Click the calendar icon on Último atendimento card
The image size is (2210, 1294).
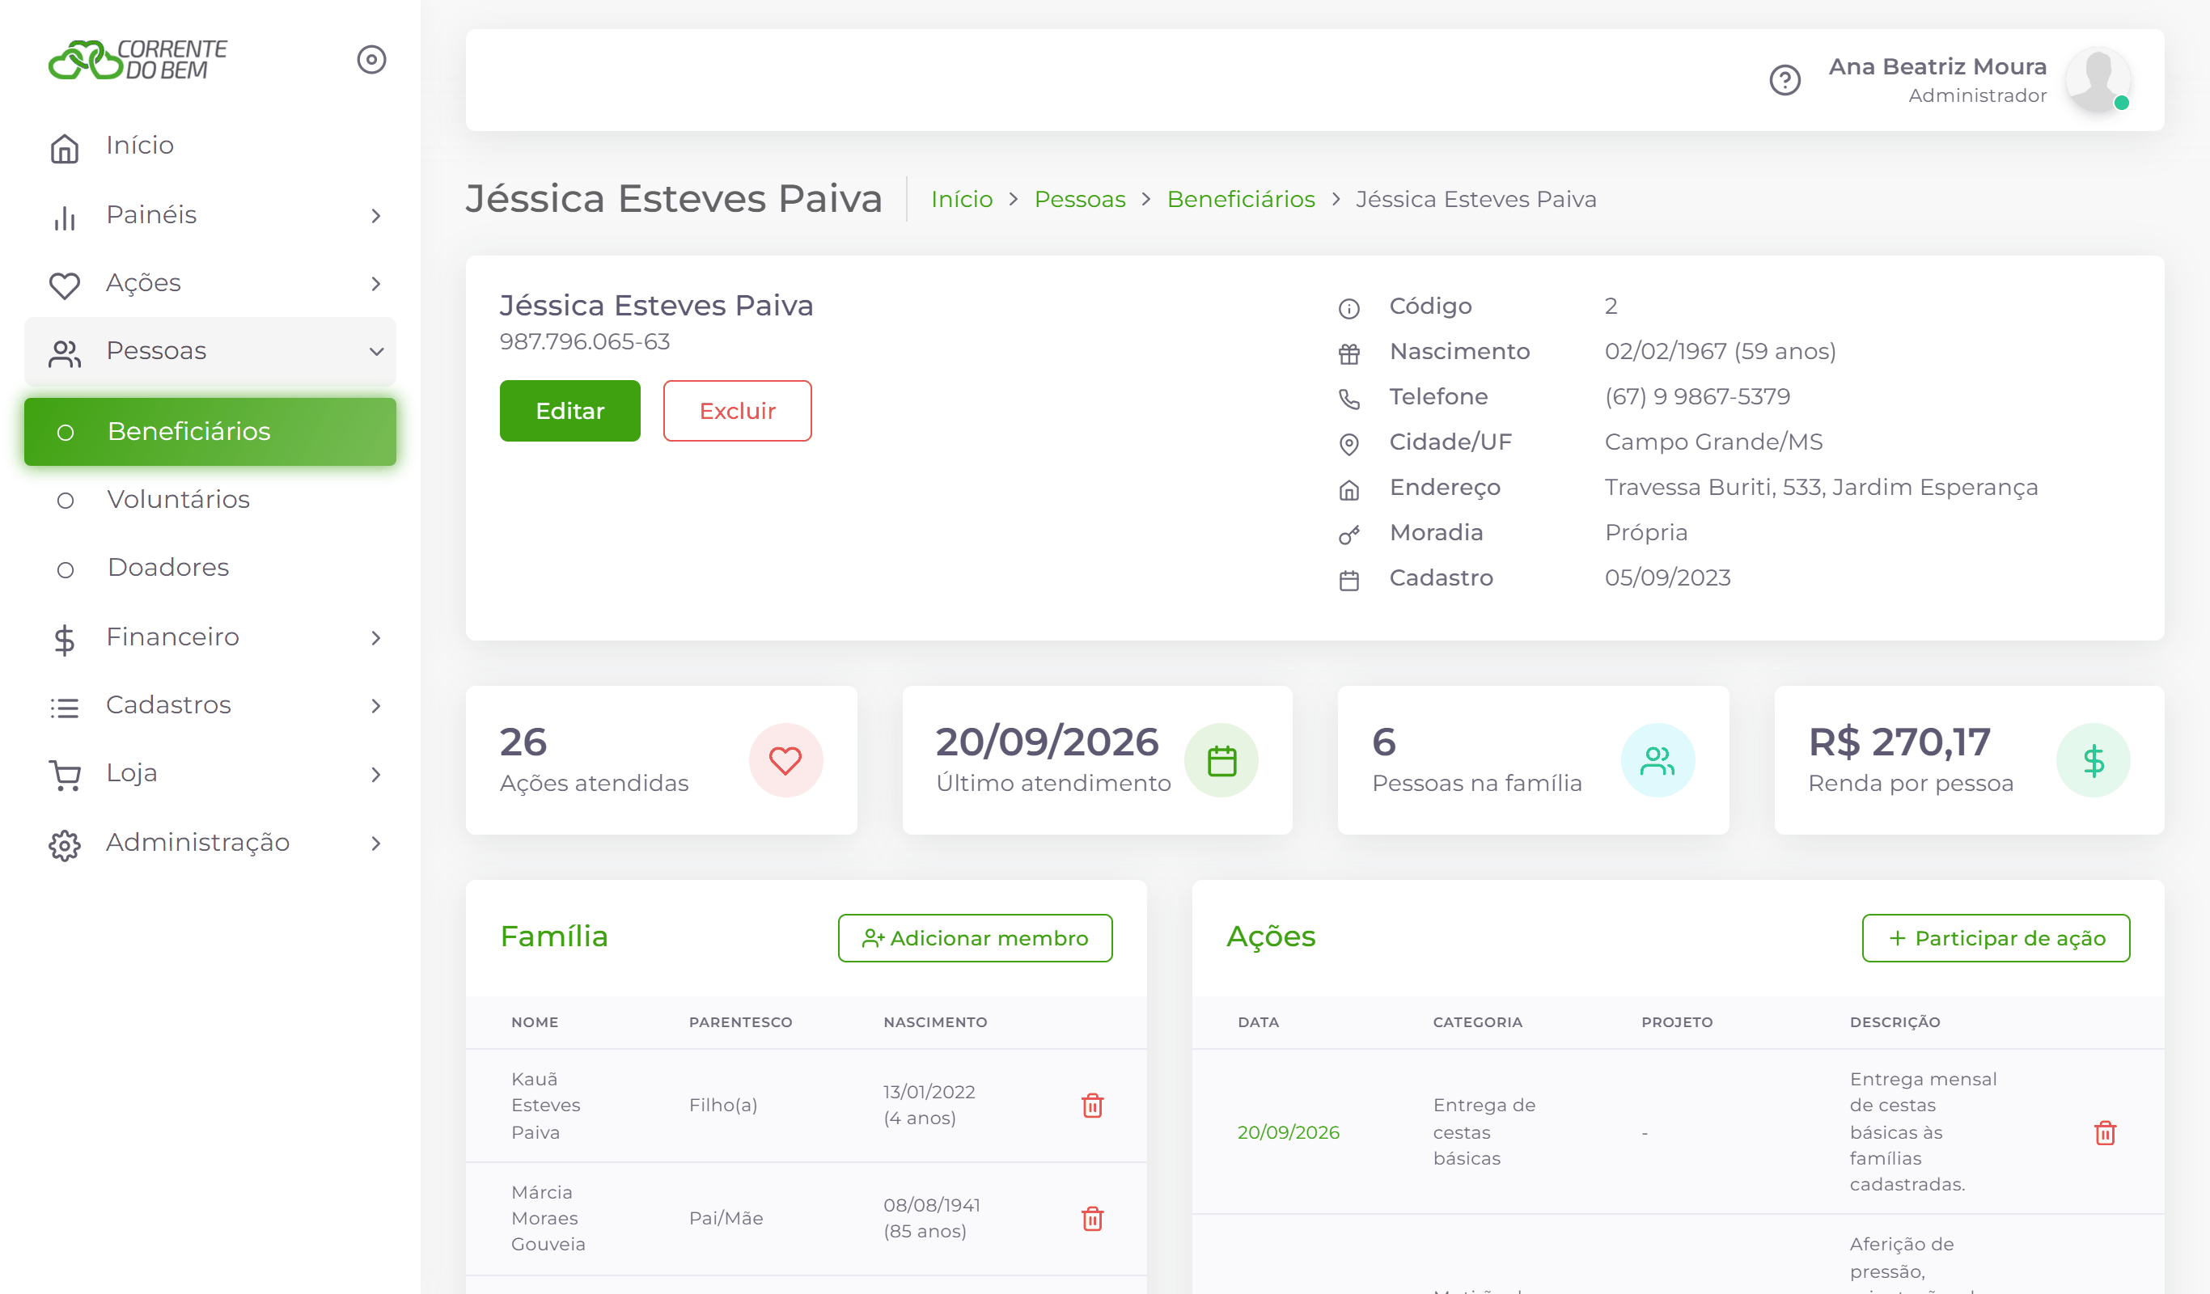[x=1221, y=760]
